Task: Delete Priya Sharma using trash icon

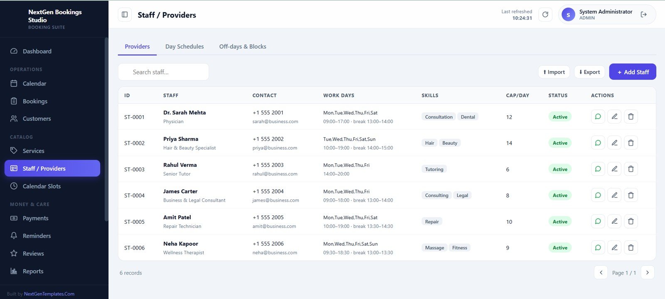Action: click(x=631, y=143)
